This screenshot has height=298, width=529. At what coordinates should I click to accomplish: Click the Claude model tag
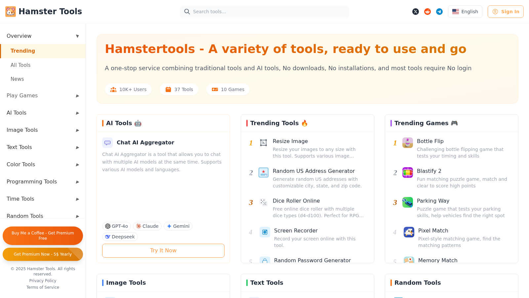[x=147, y=226]
